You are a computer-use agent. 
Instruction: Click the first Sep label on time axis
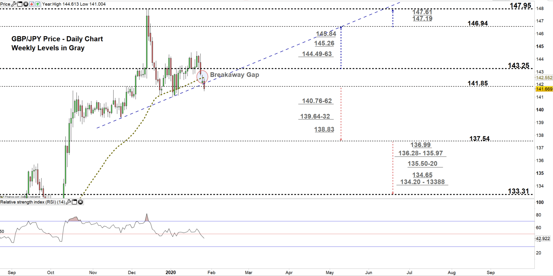coord(12,273)
